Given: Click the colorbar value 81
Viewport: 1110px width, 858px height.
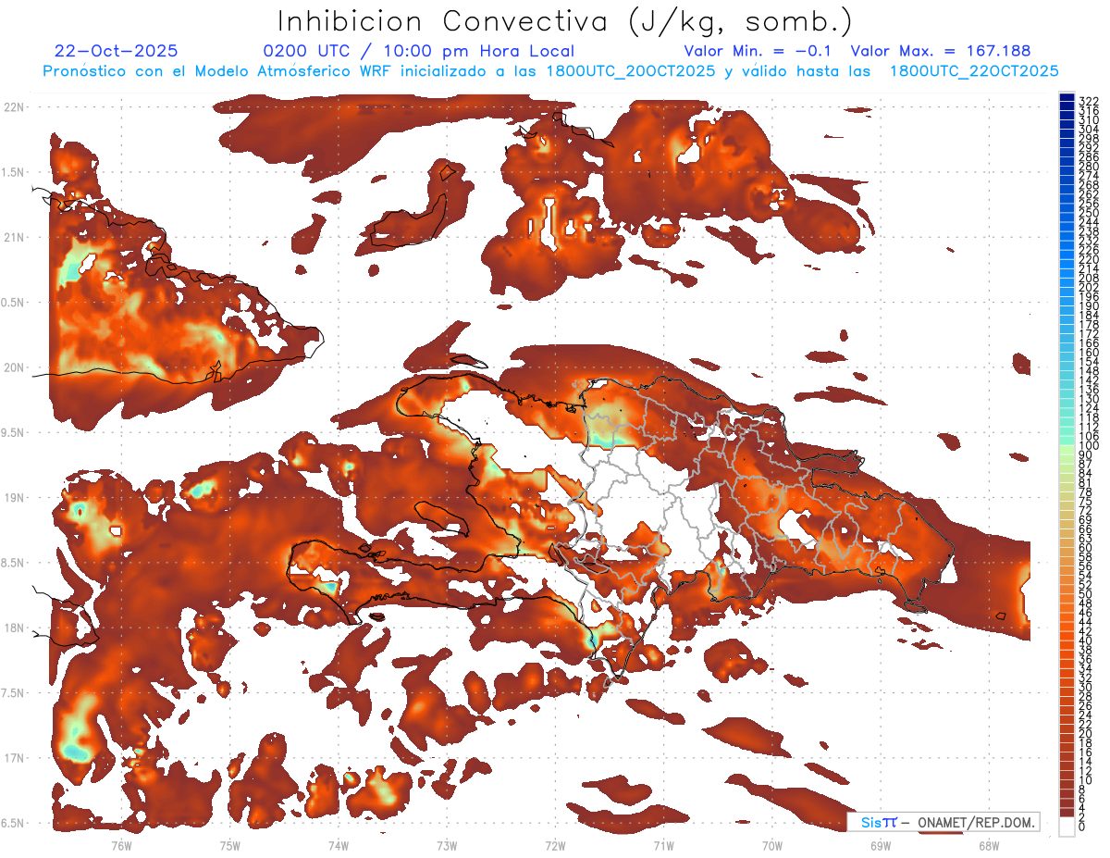Looking at the screenshot, I should pyautogui.click(x=1085, y=483).
